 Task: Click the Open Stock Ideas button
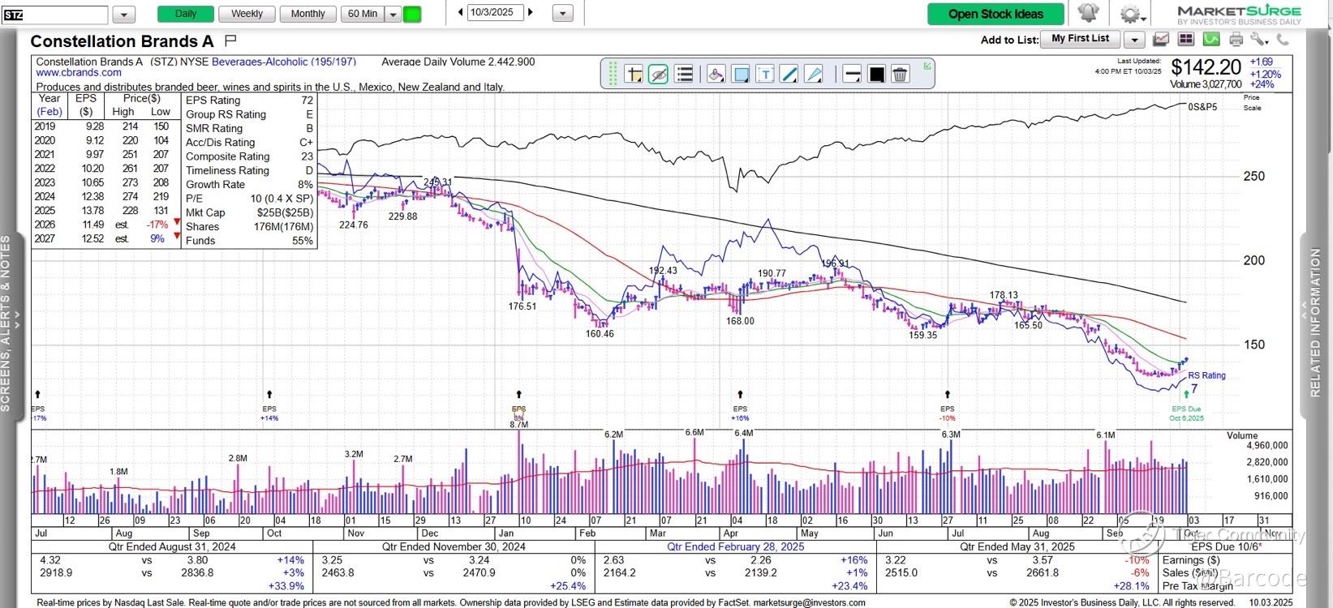coord(995,14)
